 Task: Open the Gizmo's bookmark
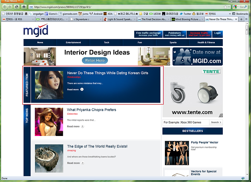tap(51, 14)
